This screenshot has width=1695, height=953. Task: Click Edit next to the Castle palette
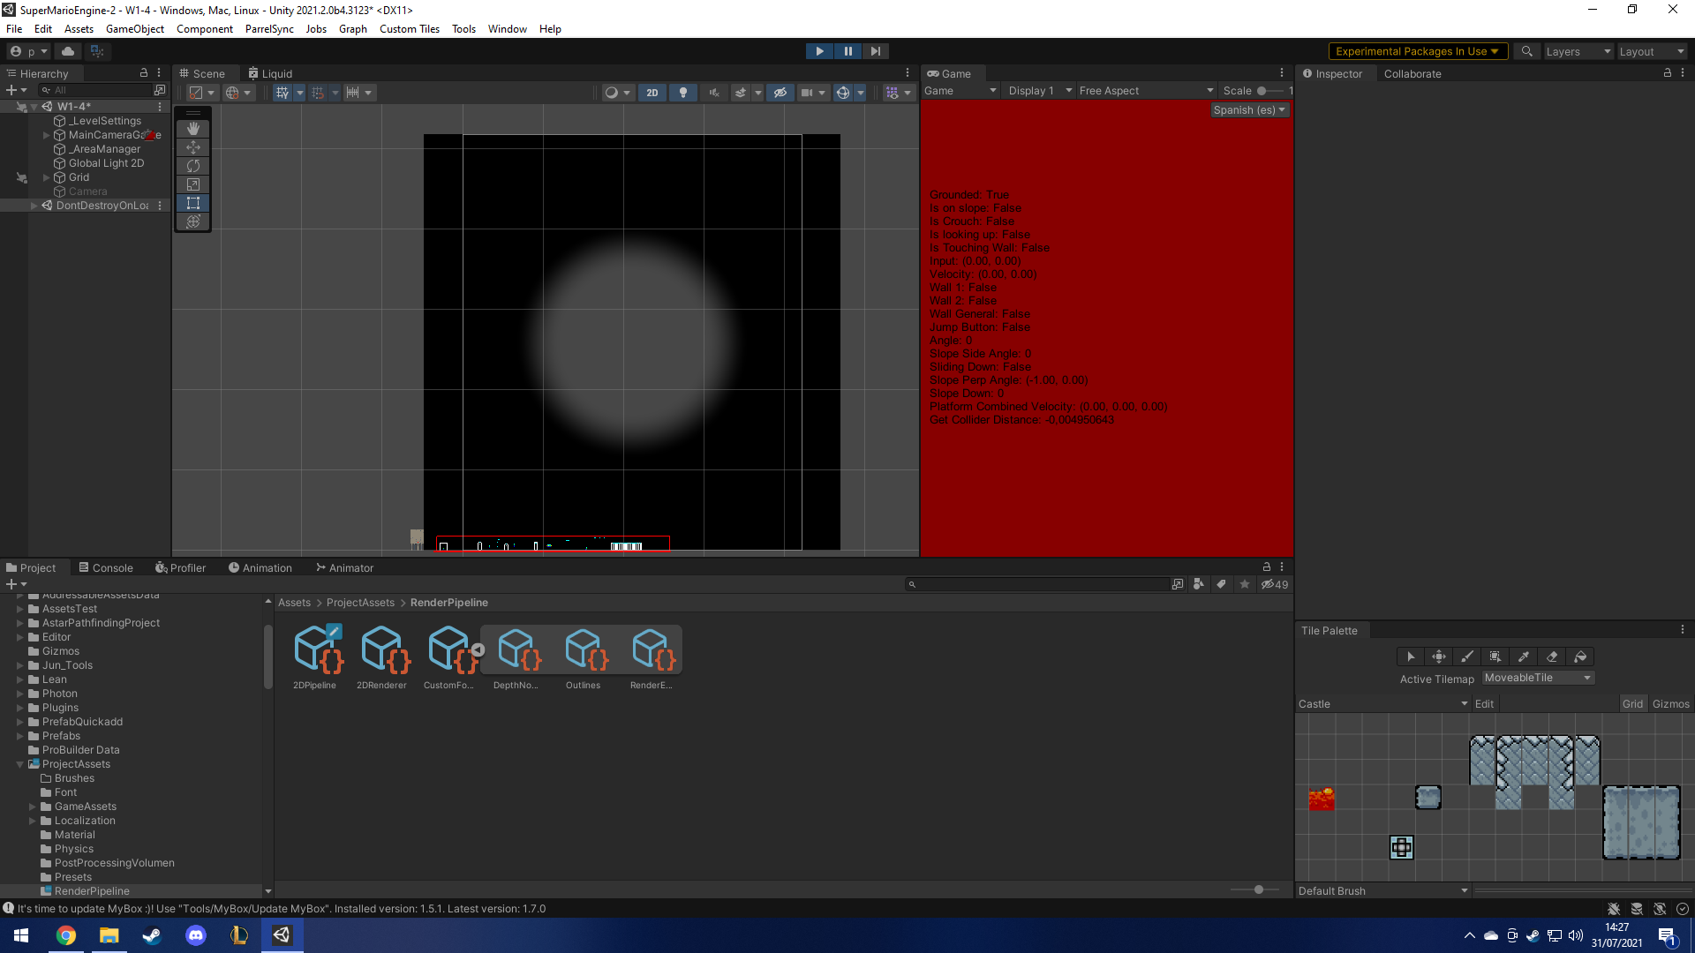1483,703
